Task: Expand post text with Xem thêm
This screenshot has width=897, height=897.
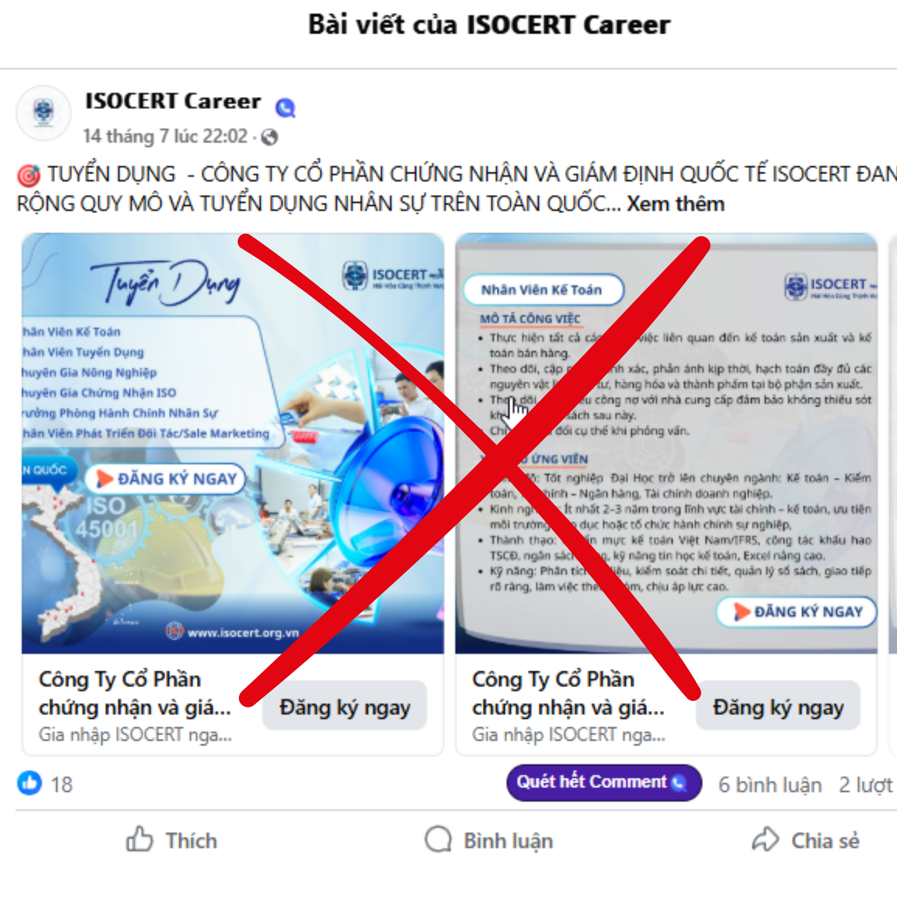Action: pos(675,204)
